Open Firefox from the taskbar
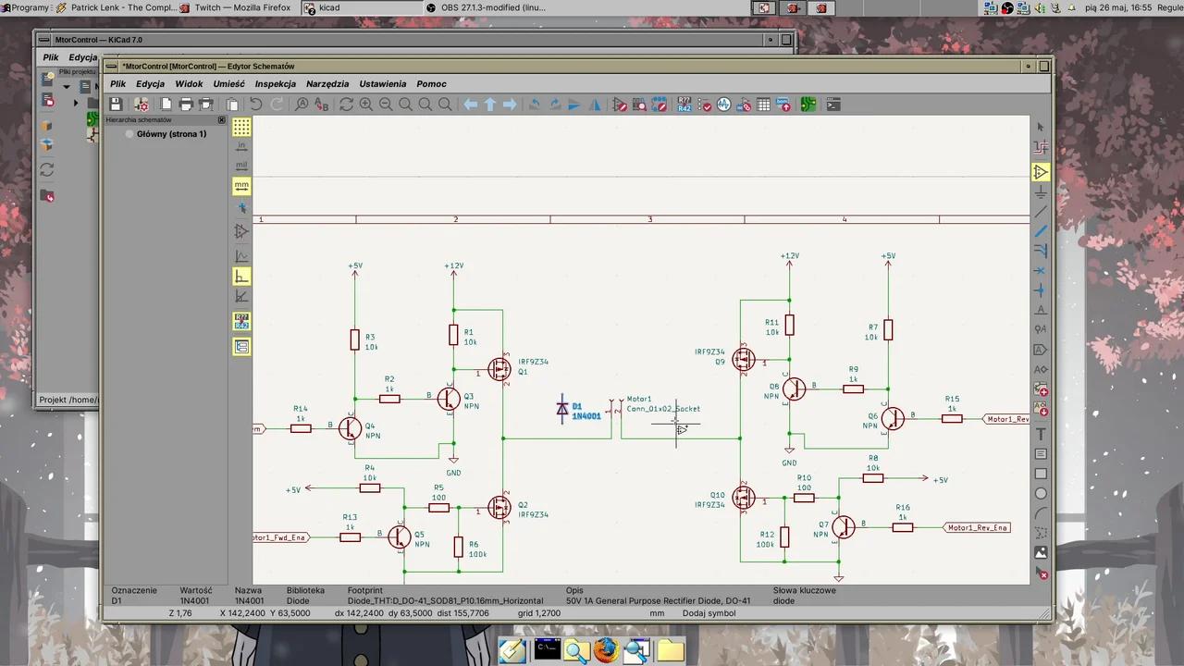 click(607, 651)
